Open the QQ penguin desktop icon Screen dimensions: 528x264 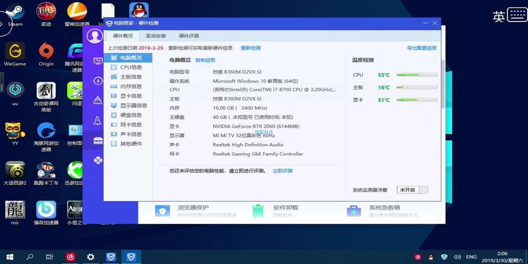139,11
